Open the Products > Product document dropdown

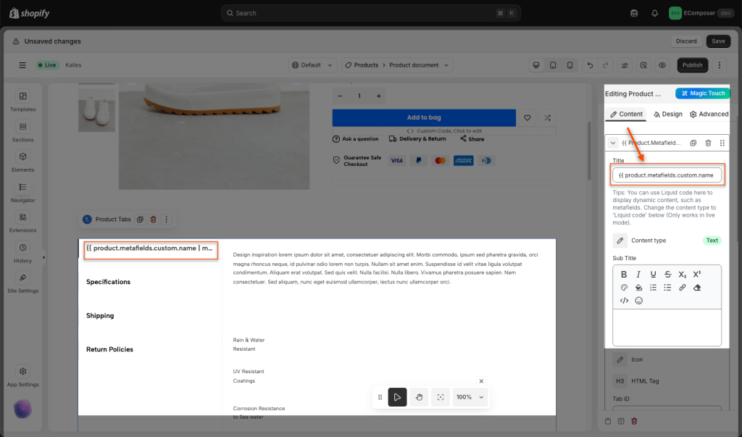397,65
